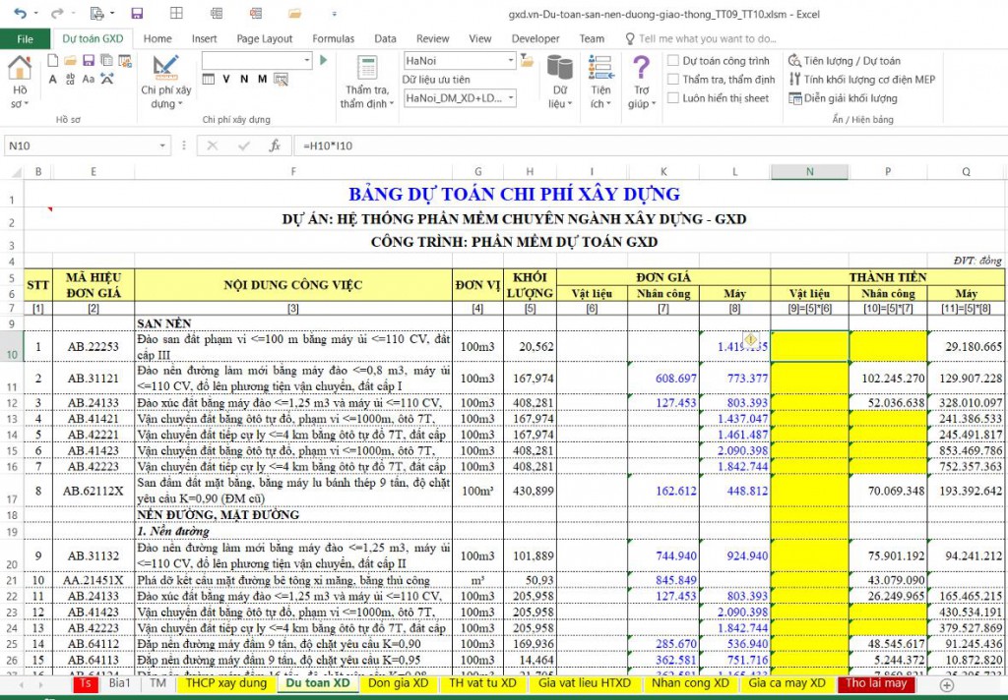1008x700 pixels.
Task: Click the yellow folder icon in quick access toolbar
Action: pos(295,14)
